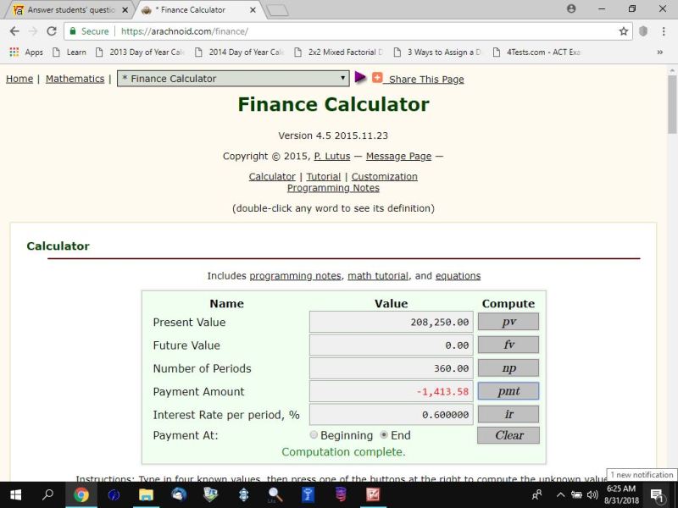678x508 pixels.
Task: Click the browser Forward arrow
Action: (33, 31)
